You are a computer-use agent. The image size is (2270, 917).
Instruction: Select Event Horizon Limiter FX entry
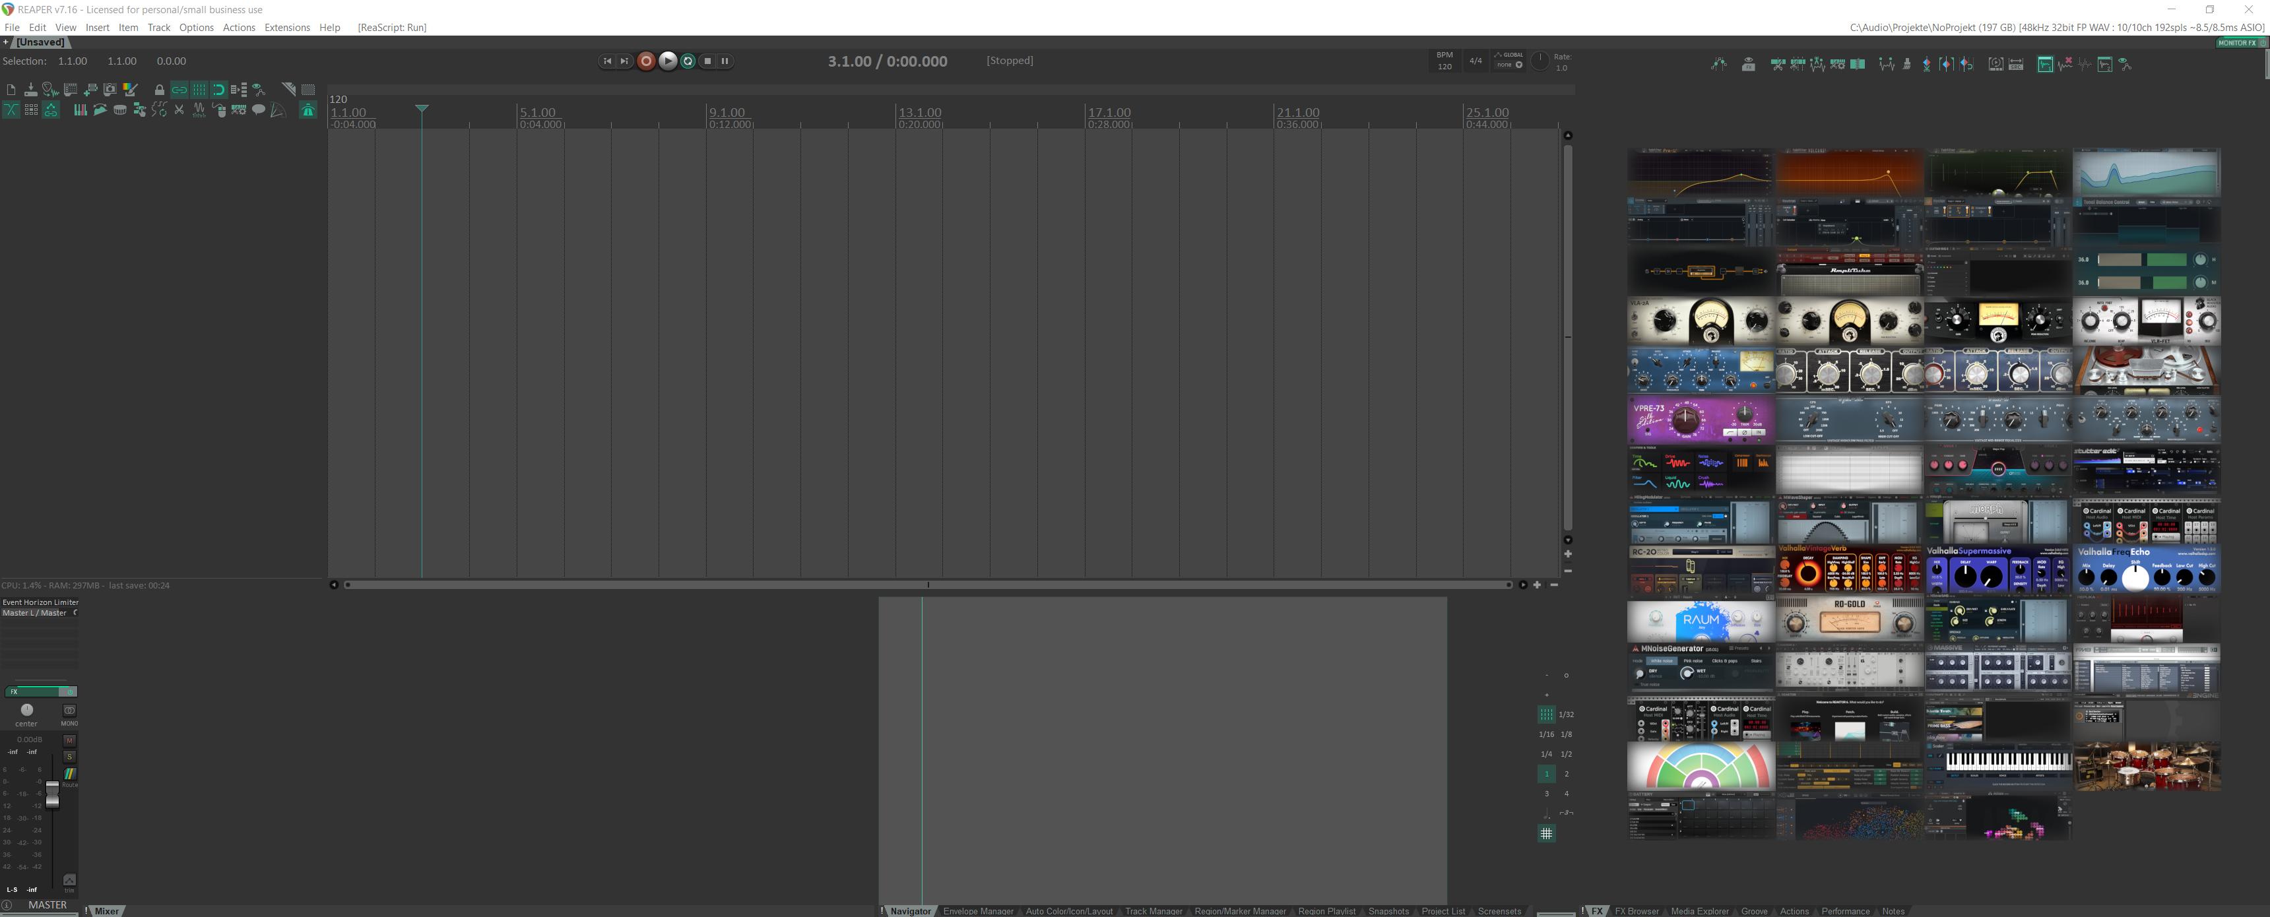pos(40,602)
